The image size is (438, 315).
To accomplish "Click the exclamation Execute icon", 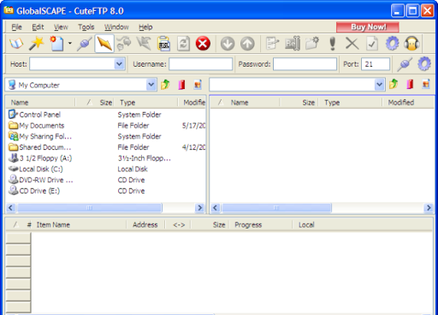I will 332,44.
